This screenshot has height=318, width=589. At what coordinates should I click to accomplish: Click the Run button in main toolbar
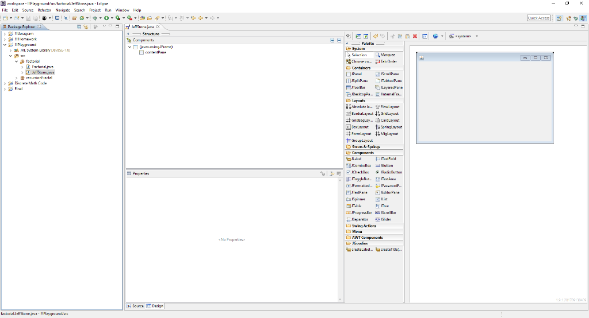[105, 18]
